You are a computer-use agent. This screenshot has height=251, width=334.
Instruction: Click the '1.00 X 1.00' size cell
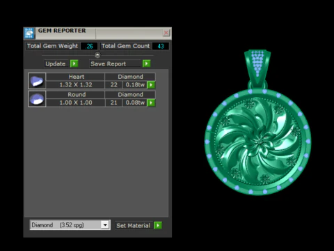click(76, 102)
